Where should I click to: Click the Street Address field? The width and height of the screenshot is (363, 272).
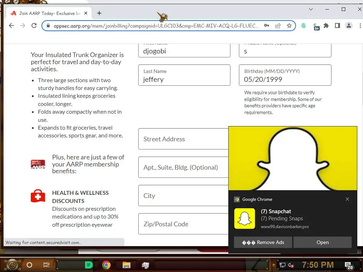[183, 139]
